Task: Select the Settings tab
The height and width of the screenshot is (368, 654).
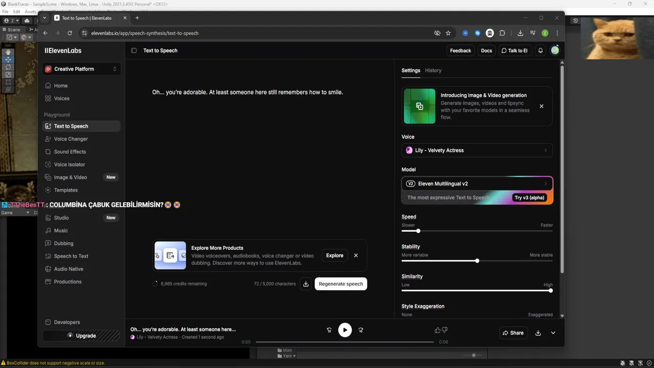Action: pyautogui.click(x=411, y=71)
